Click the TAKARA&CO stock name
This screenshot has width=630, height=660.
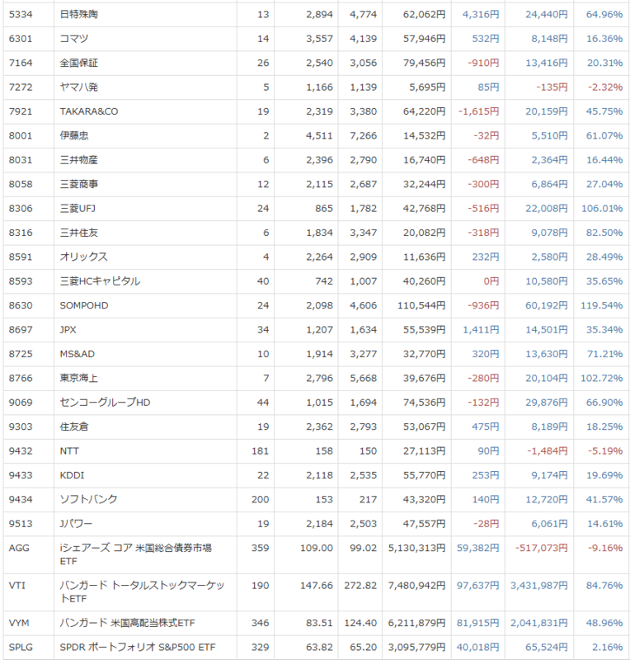pyautogui.click(x=89, y=111)
